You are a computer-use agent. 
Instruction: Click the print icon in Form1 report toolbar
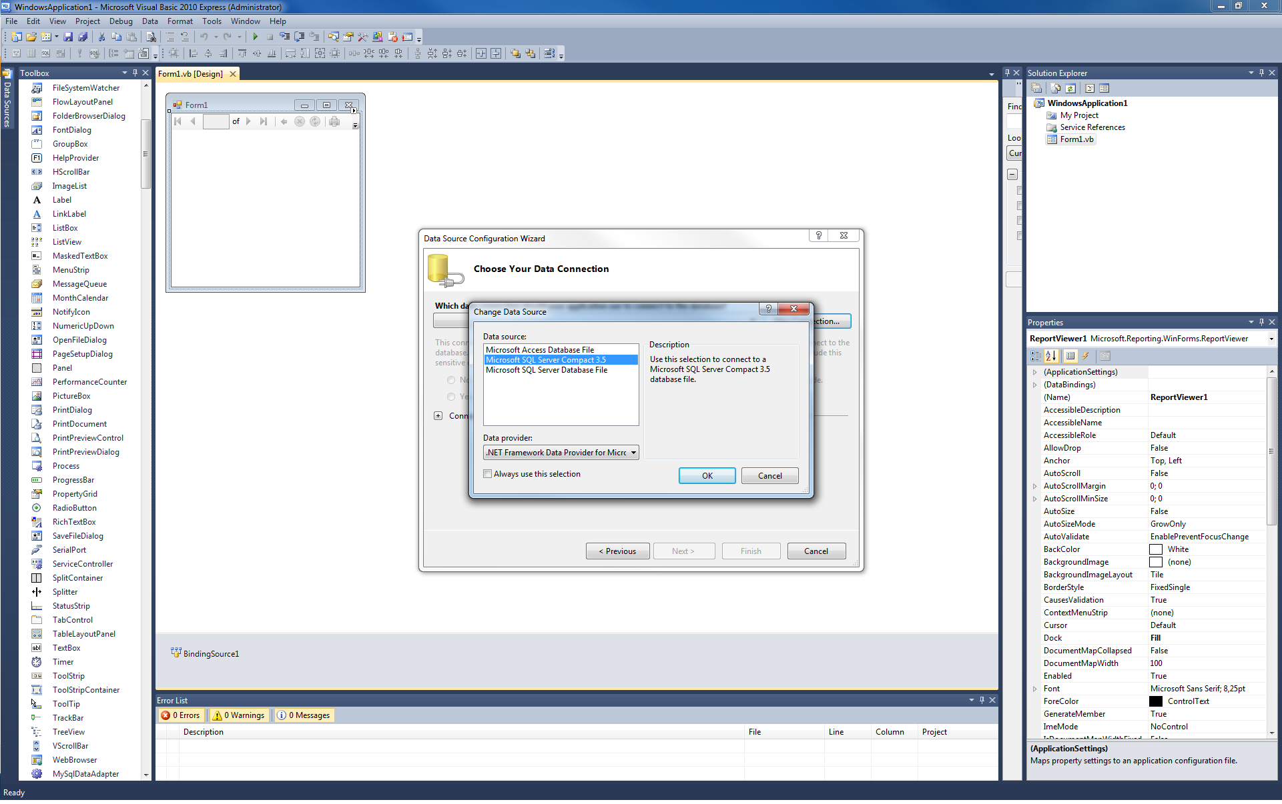click(x=334, y=121)
